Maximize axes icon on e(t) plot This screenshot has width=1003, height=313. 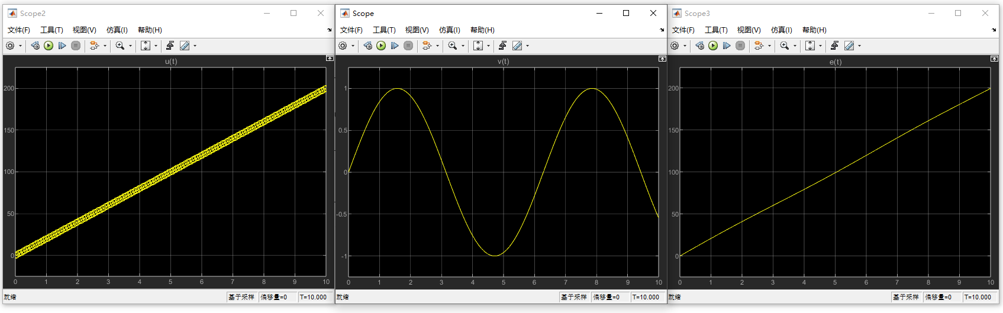coord(994,59)
